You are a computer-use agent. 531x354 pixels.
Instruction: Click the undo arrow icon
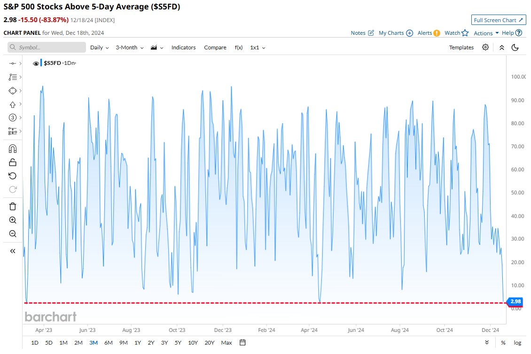(13, 176)
